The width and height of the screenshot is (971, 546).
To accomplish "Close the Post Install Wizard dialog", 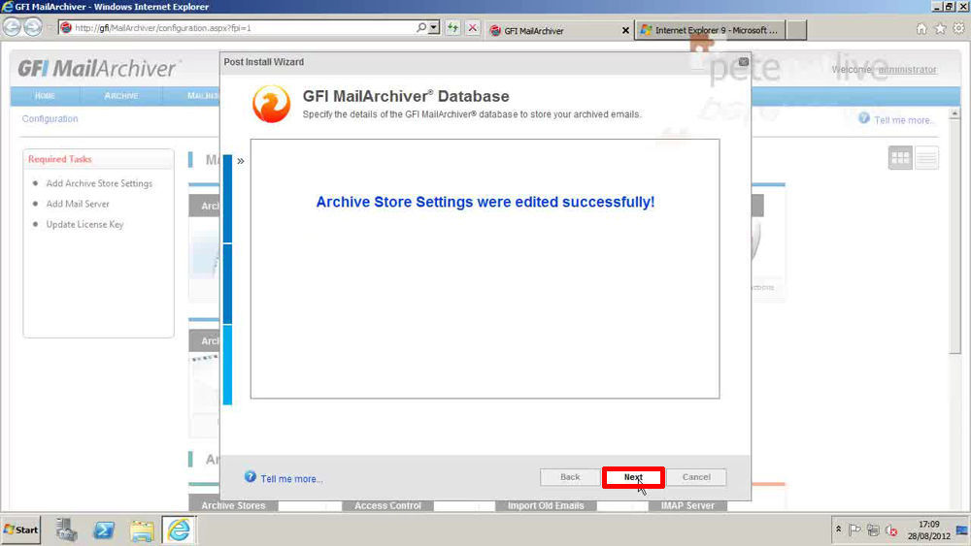I will point(743,62).
